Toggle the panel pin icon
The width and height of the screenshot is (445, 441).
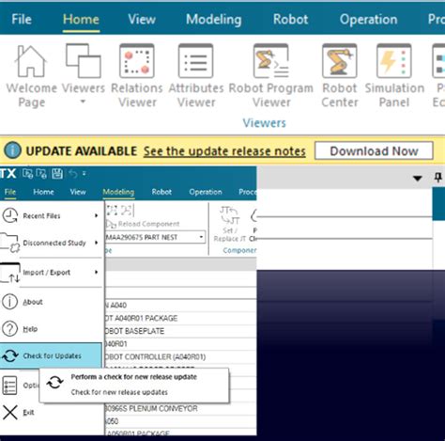438,178
